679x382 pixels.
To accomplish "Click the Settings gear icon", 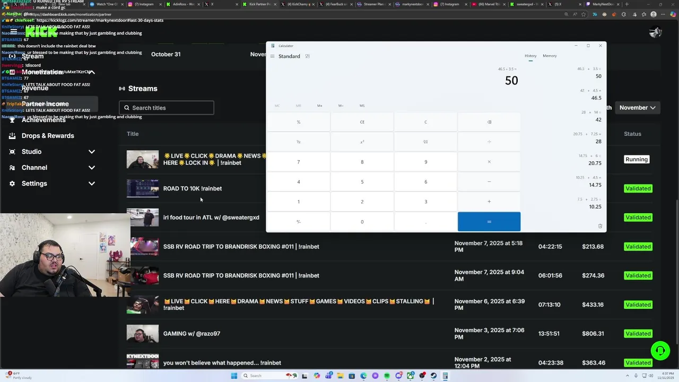I will (12, 184).
